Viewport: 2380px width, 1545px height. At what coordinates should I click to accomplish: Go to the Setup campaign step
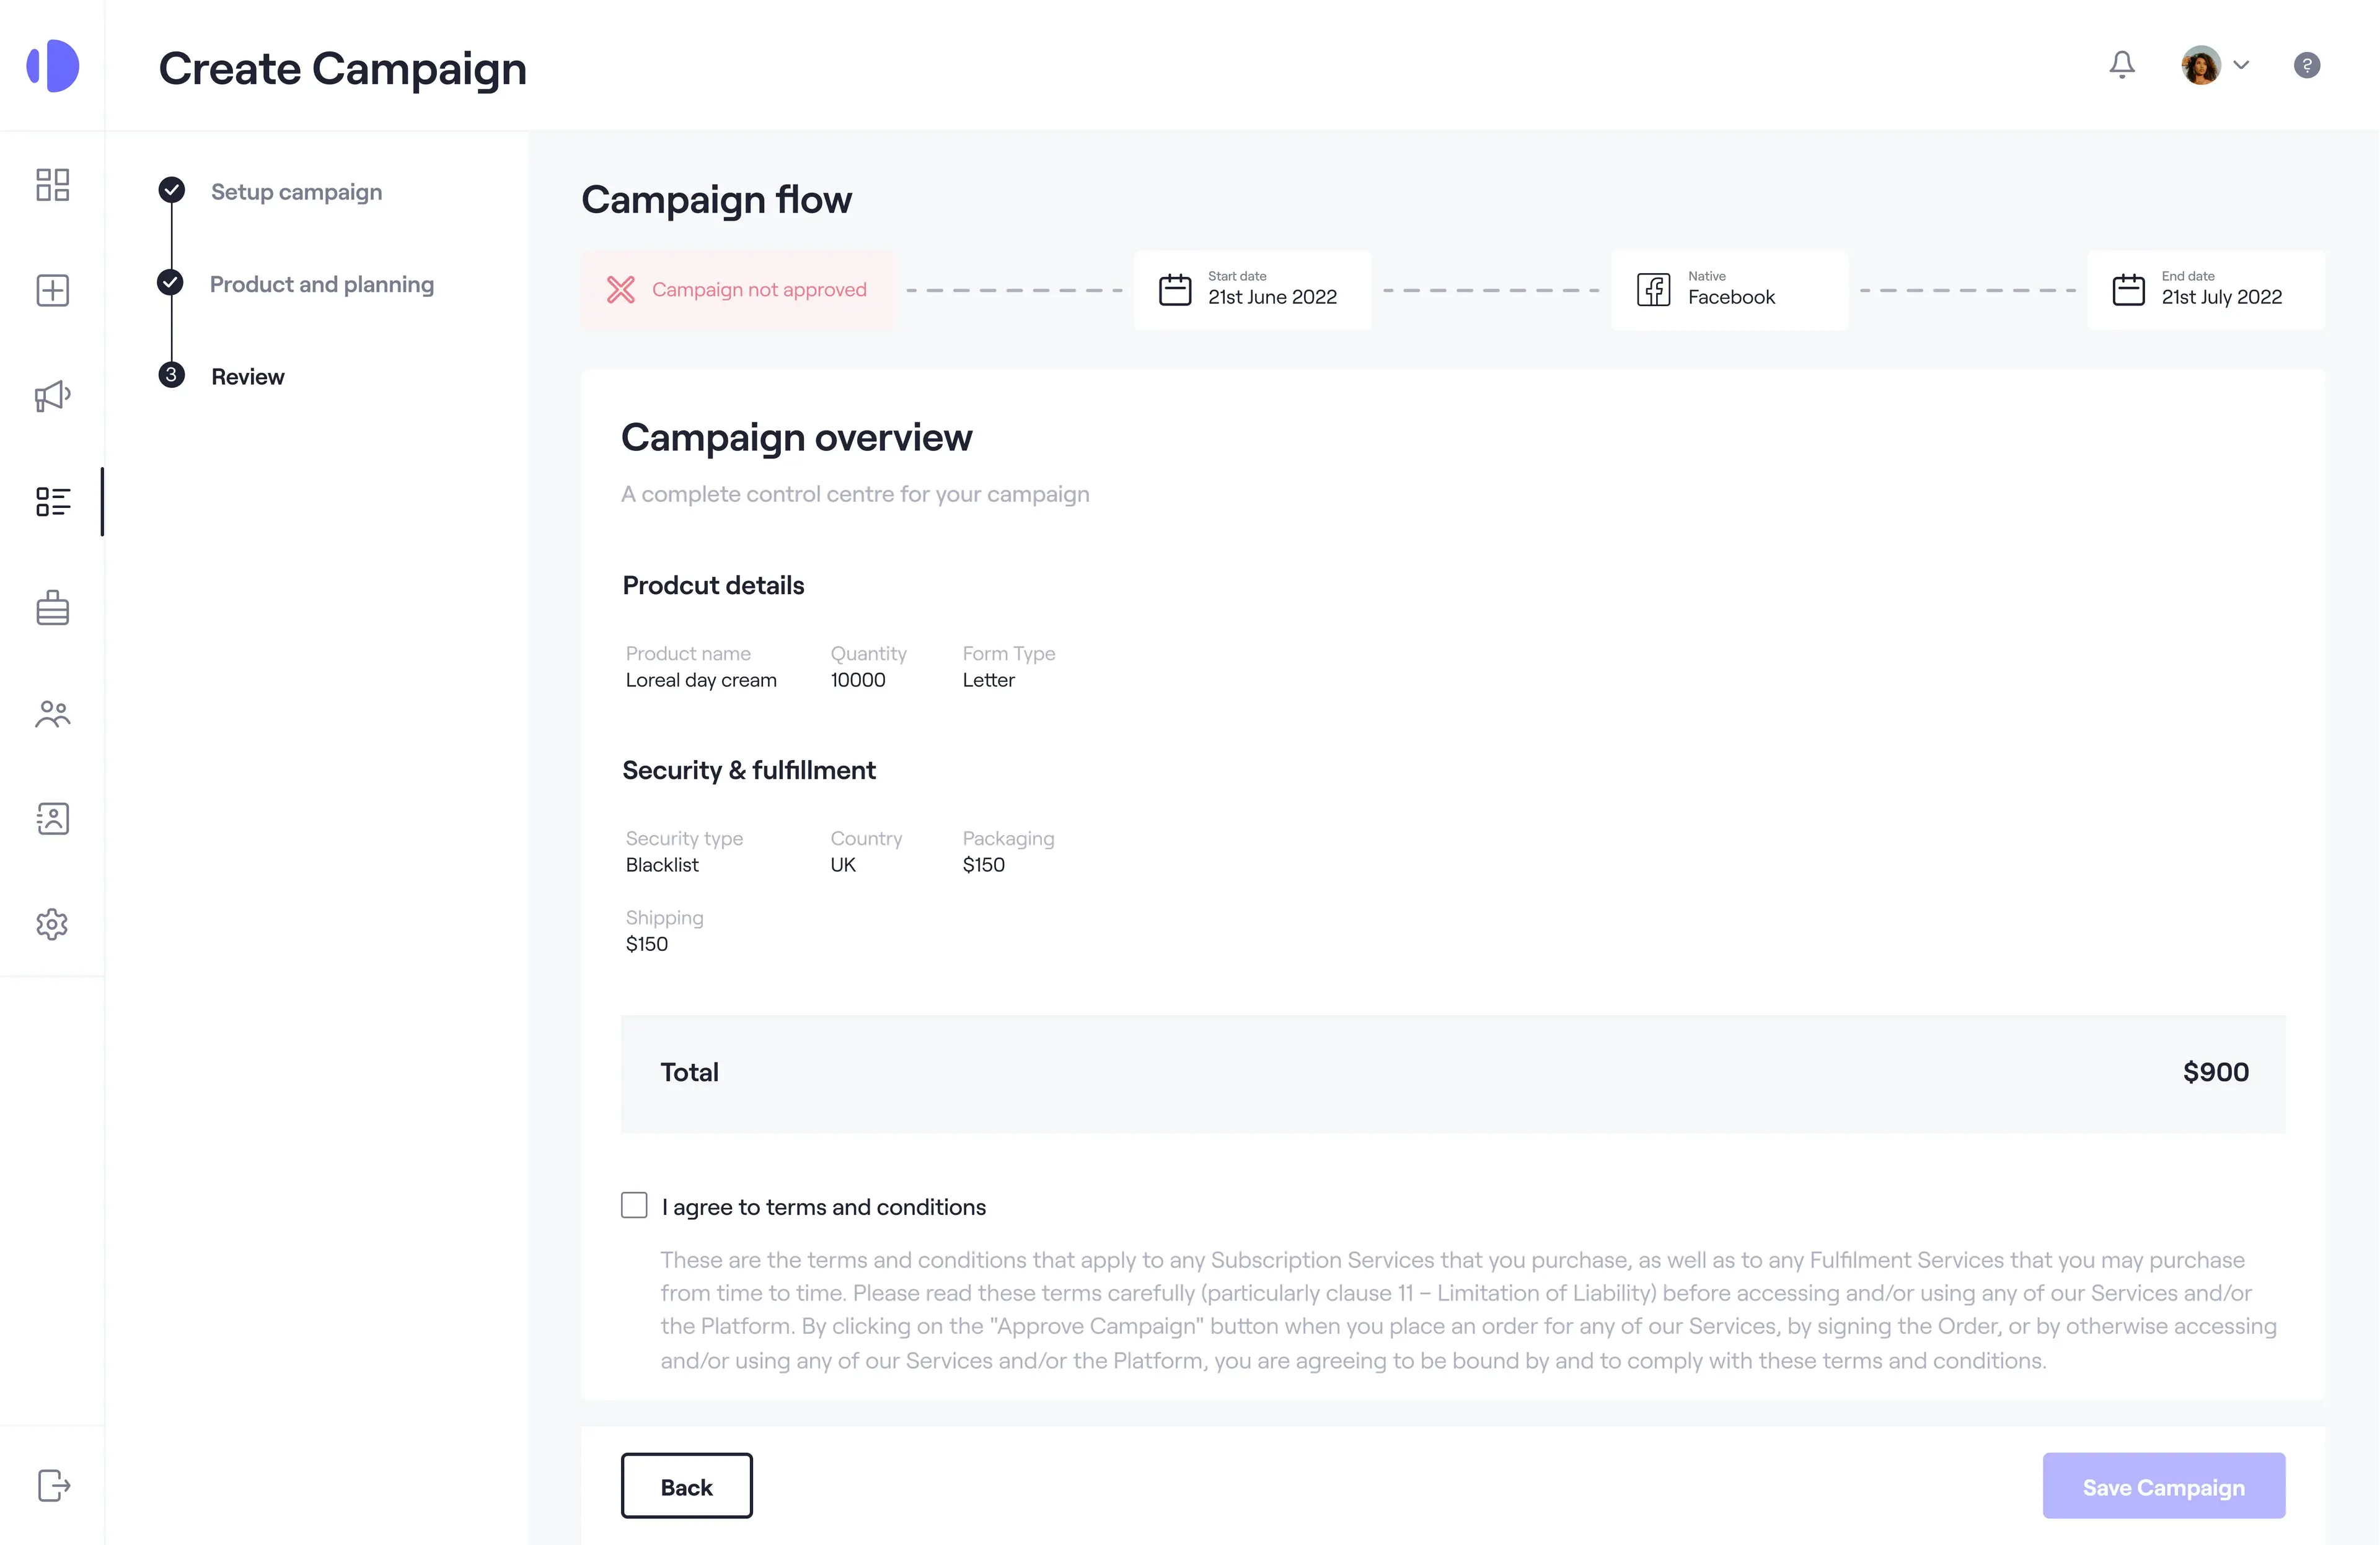296,192
